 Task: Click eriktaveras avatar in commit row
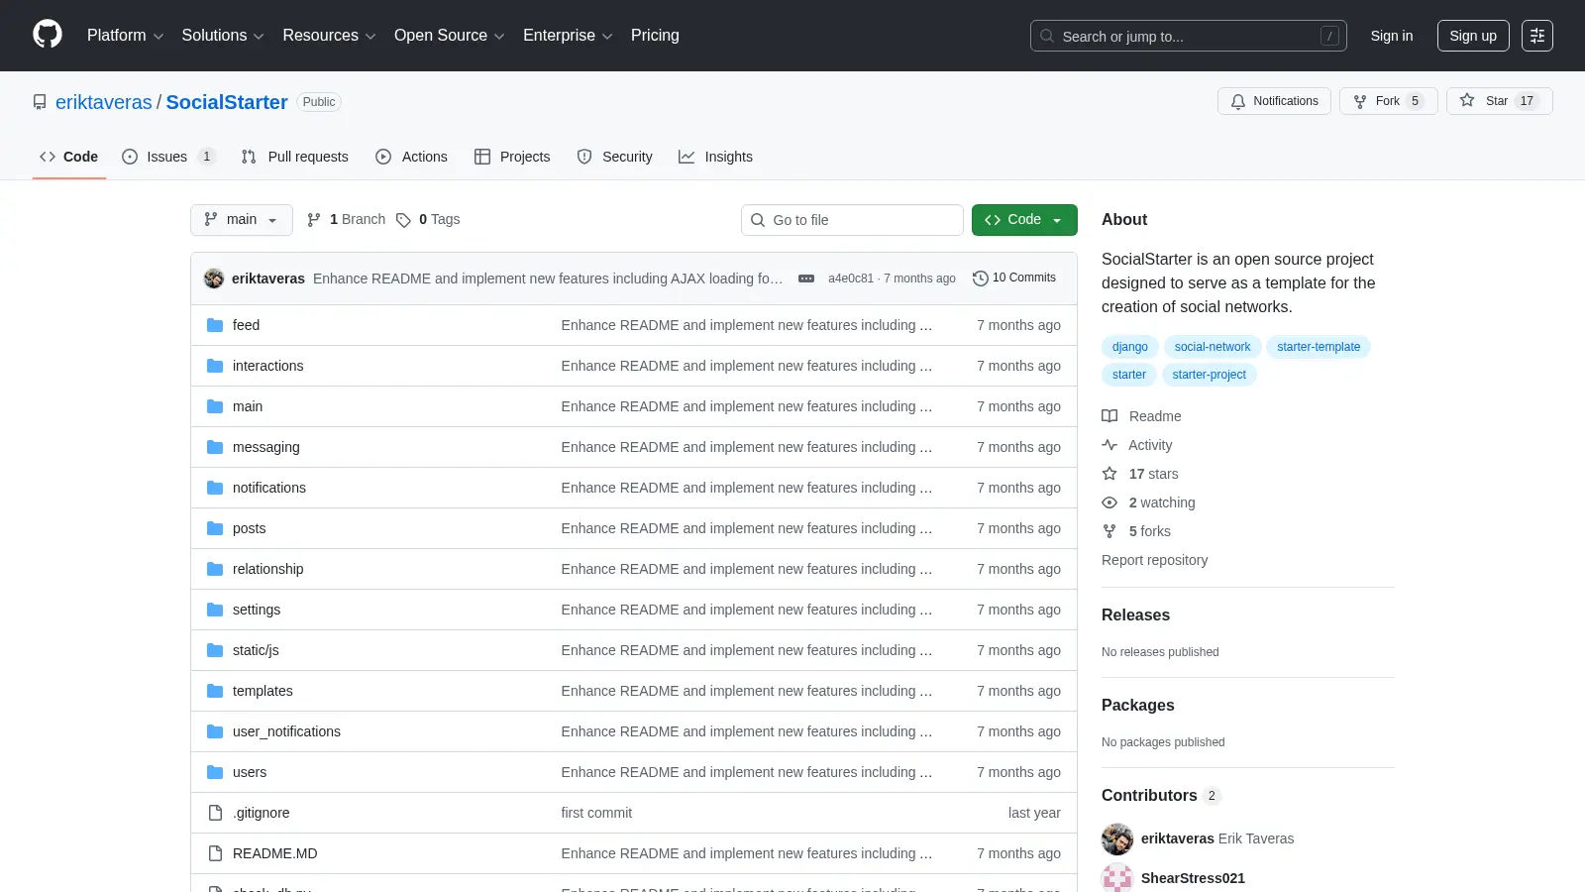point(214,279)
